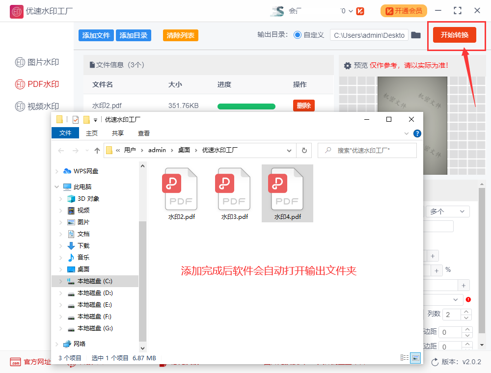Open 水印3.pdf file icon in Explorer
Image resolution: width=491 pixels, height=373 pixels.
pyautogui.click(x=234, y=189)
